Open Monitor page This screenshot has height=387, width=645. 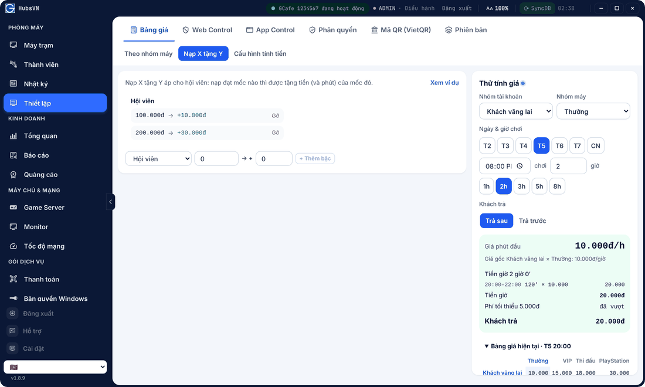point(55,226)
